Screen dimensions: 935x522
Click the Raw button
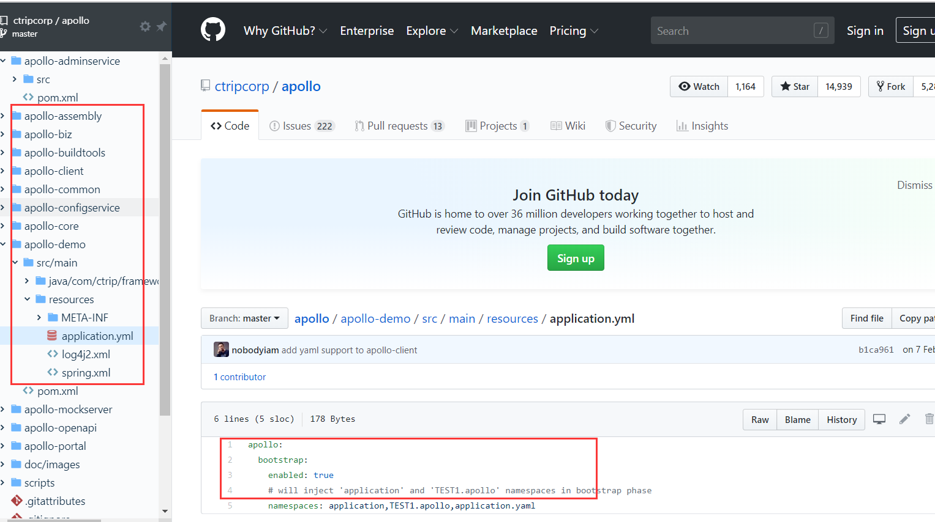tap(760, 419)
